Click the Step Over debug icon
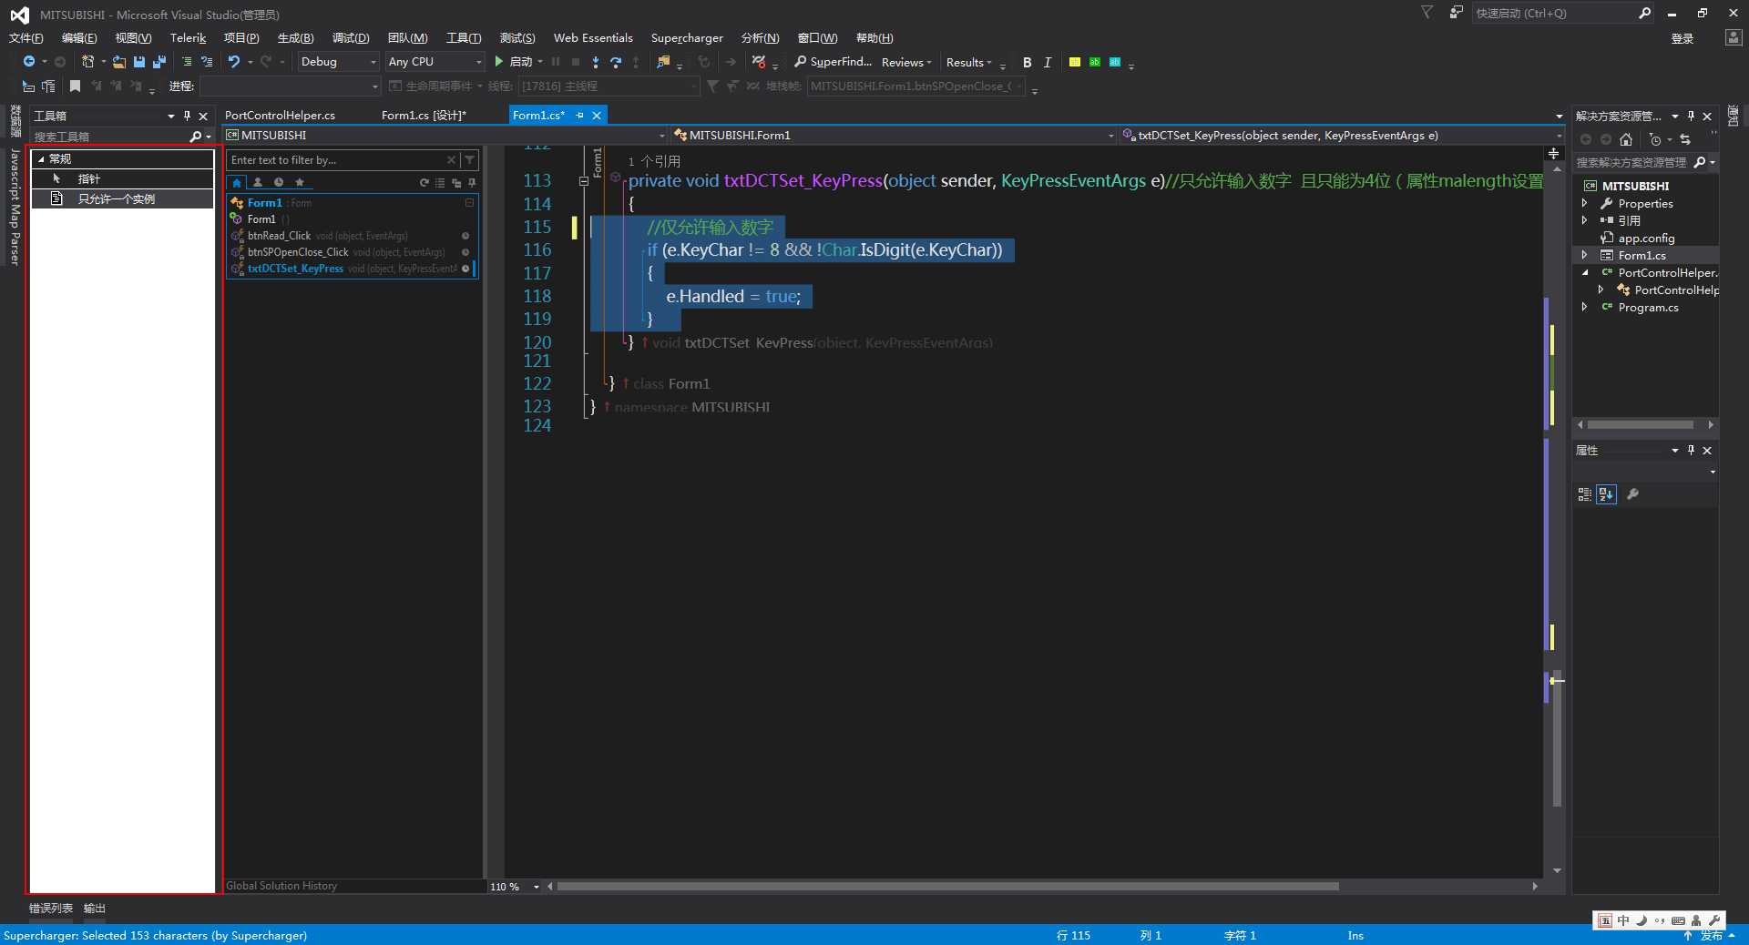This screenshot has height=945, width=1749. click(616, 62)
